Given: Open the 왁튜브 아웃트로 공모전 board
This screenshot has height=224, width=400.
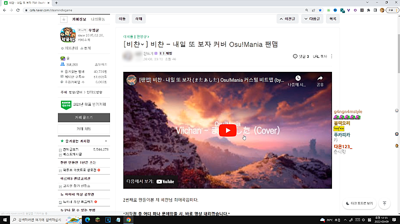Looking at the screenshot, I should pyautogui.click(x=79, y=170).
